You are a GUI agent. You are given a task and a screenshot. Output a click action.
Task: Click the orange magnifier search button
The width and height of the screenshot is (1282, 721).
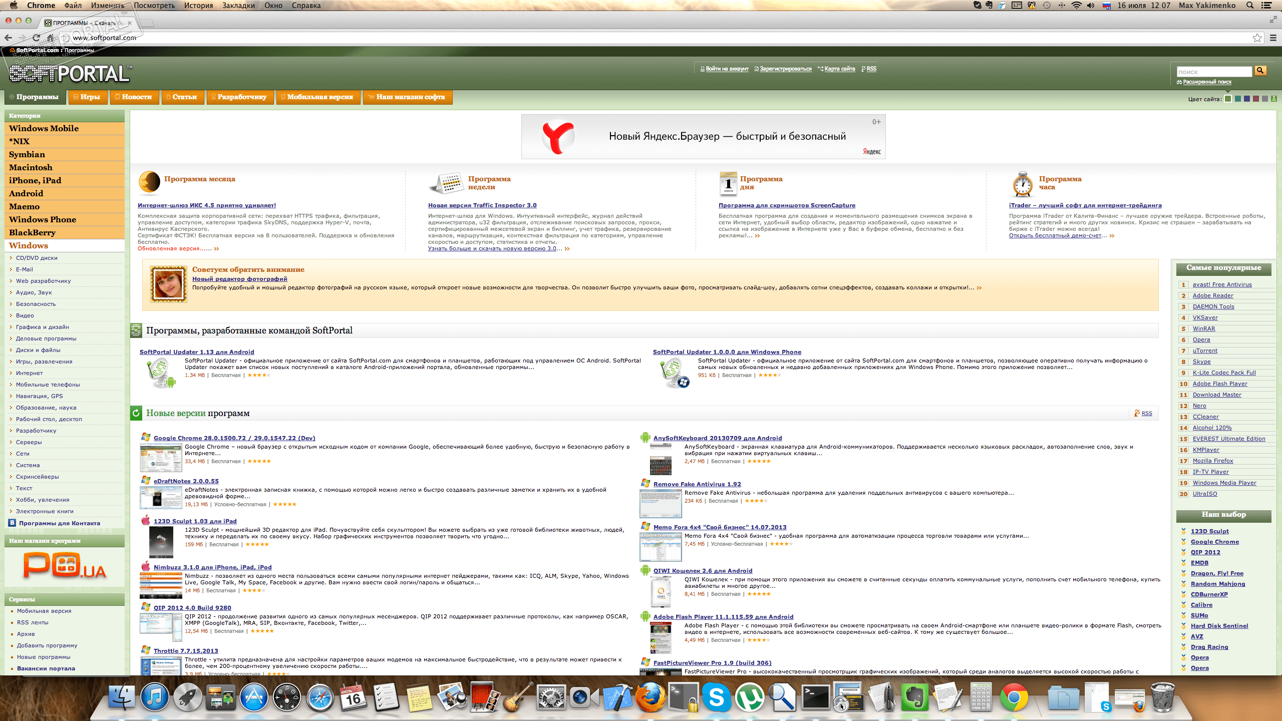click(1260, 71)
